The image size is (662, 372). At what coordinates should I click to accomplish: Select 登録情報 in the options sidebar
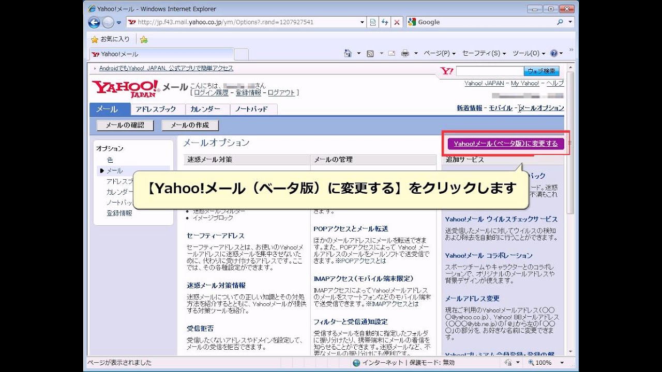point(119,213)
